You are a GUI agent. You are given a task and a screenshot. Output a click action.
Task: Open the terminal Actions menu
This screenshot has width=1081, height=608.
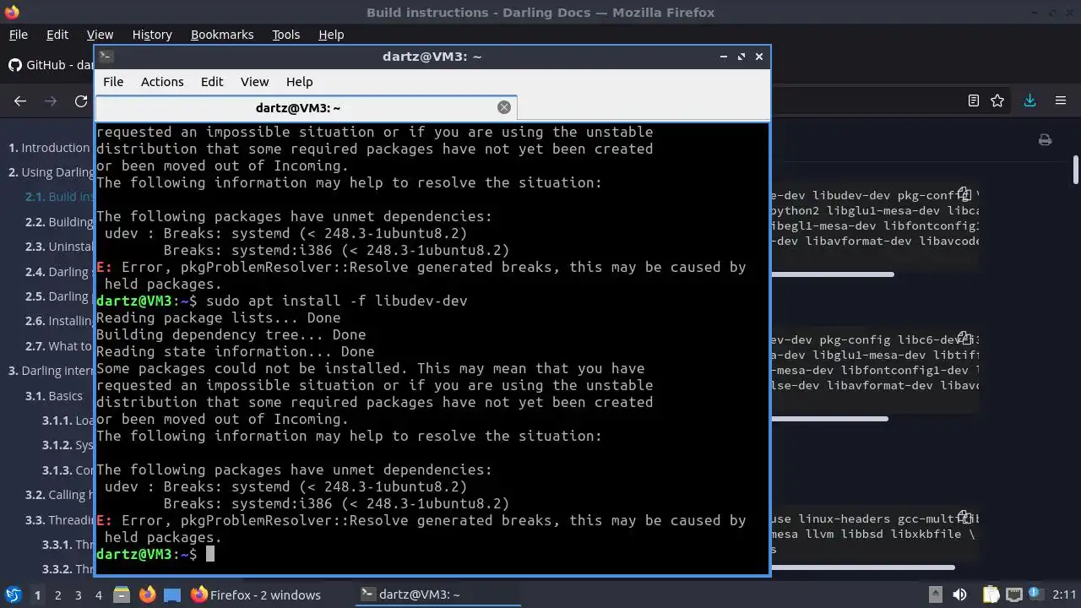(x=162, y=82)
